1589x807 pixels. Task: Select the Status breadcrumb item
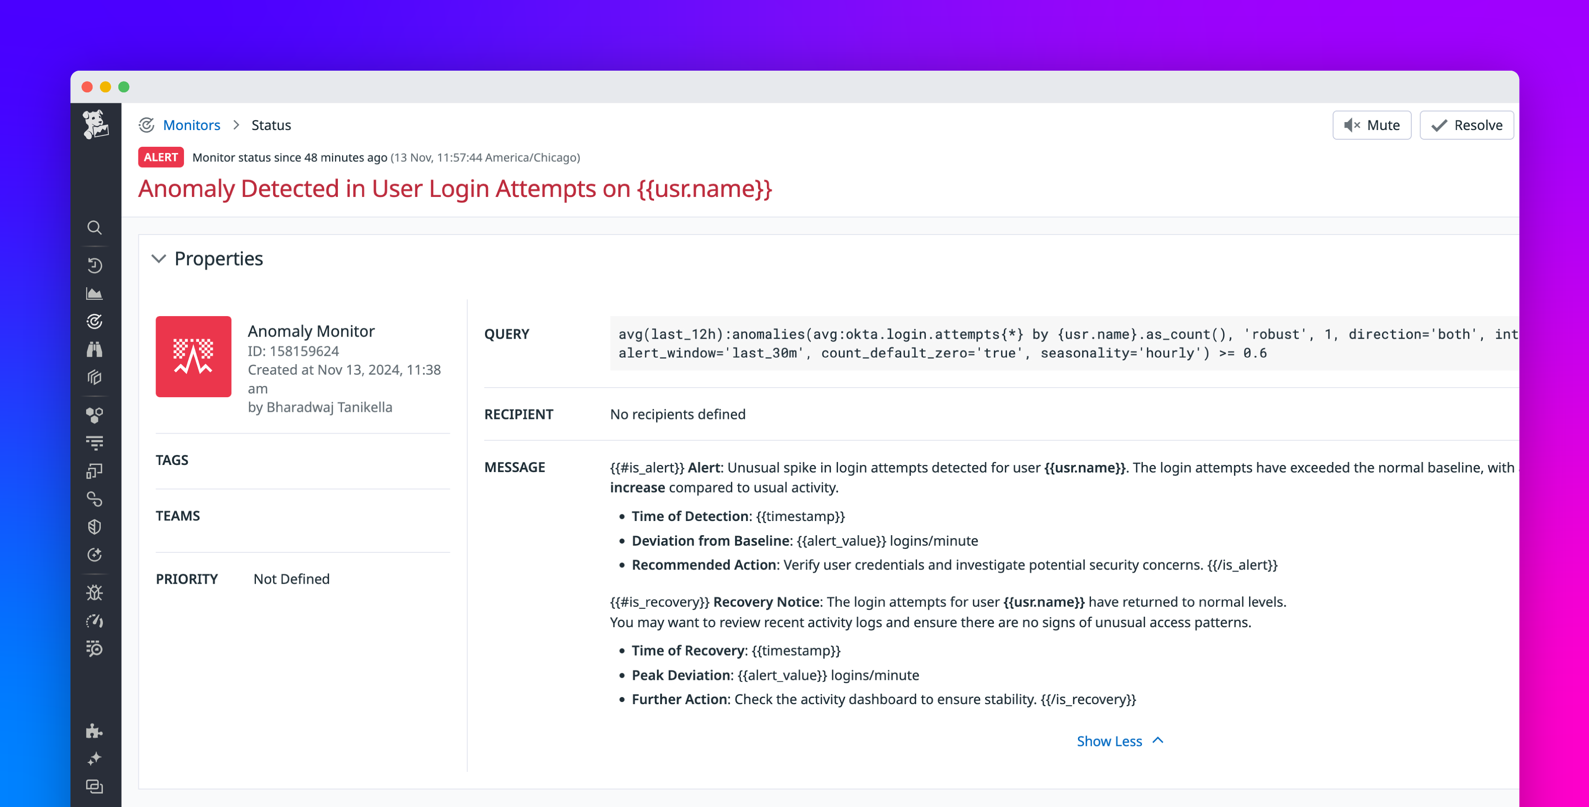point(271,125)
